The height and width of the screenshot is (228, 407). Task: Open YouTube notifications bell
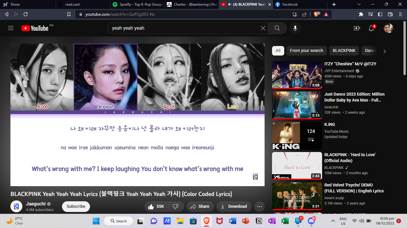(x=371, y=28)
